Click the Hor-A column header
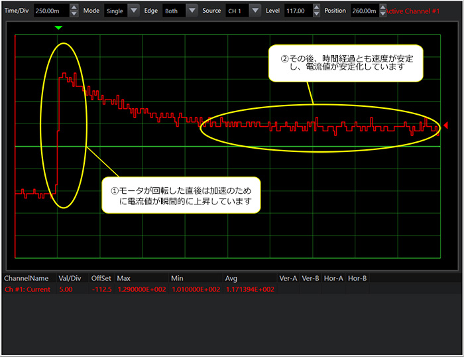The image size is (464, 357). pos(333,278)
